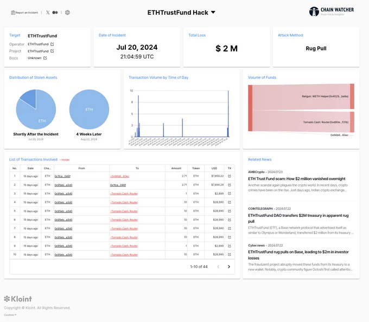Click the Token column header
Viewport: 369px width, 322px height.
[196, 168]
